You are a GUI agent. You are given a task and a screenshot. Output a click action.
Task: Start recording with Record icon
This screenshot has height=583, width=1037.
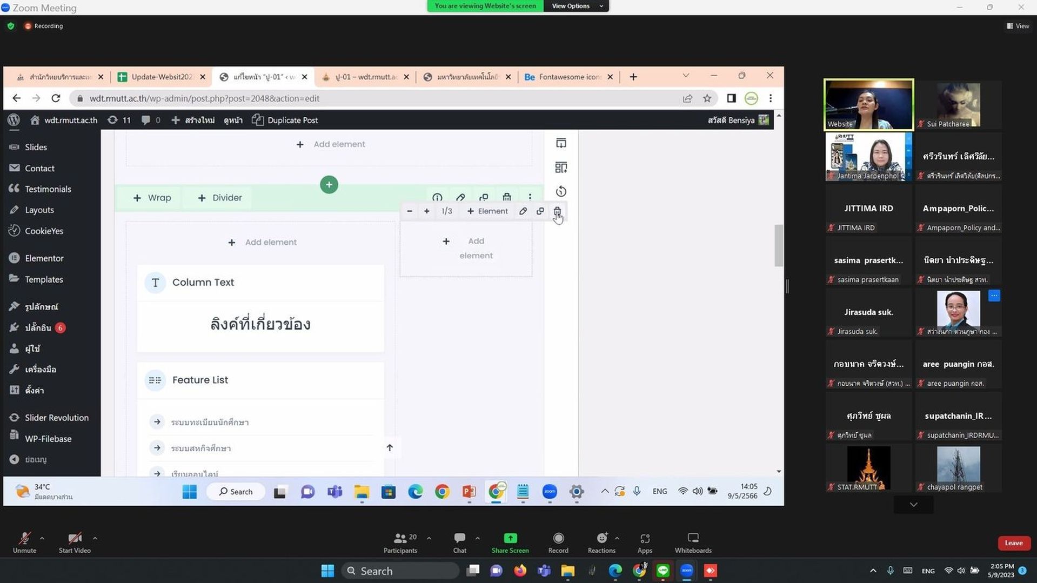pyautogui.click(x=558, y=538)
